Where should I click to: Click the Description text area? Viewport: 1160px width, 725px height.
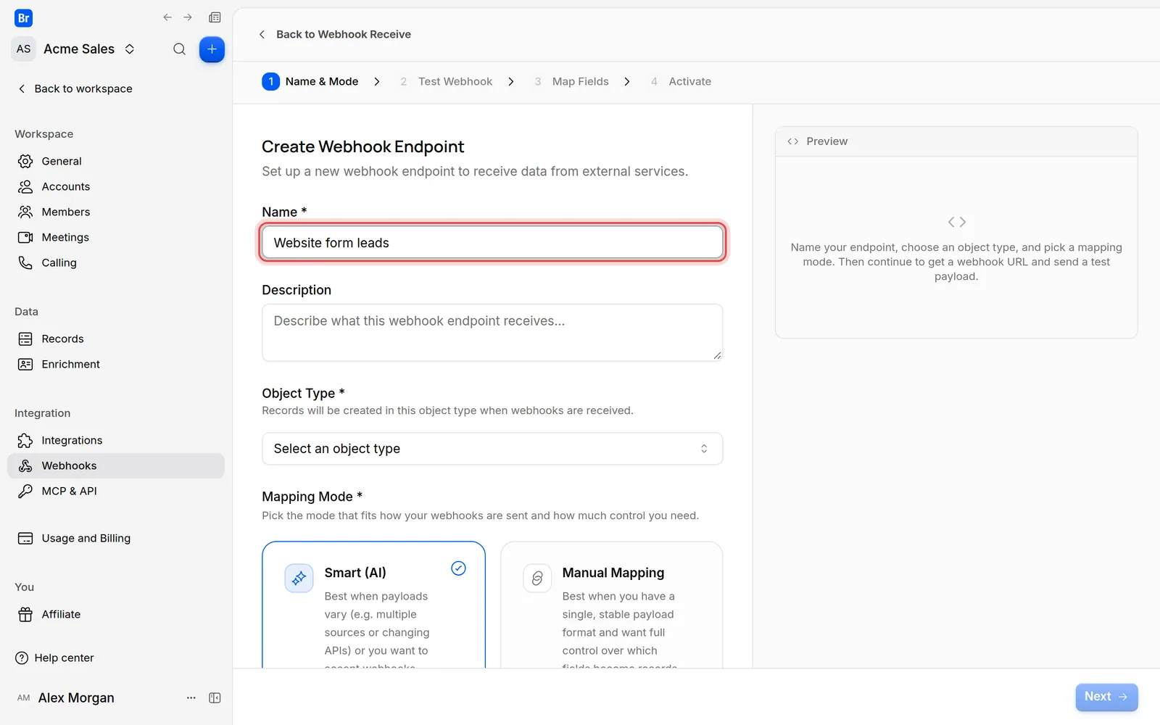pos(492,333)
